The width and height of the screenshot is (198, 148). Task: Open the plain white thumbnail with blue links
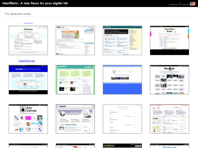122,119
